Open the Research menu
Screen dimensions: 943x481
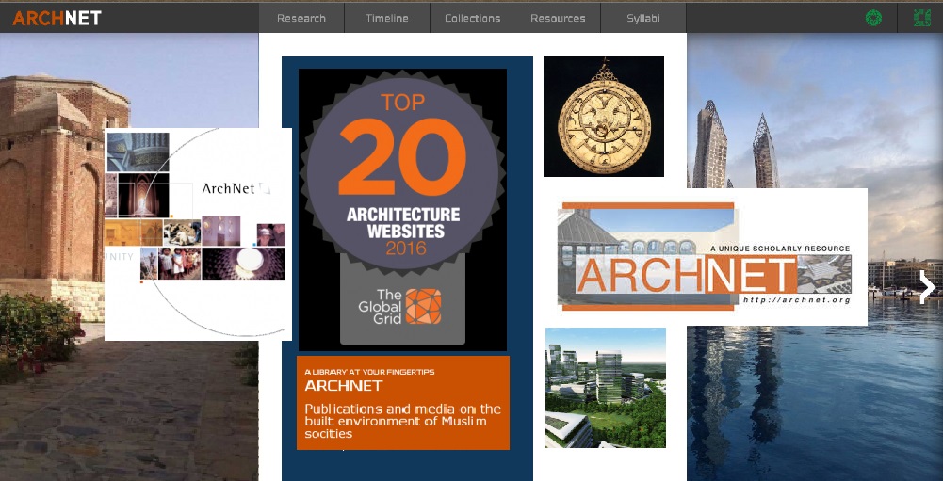tap(301, 18)
